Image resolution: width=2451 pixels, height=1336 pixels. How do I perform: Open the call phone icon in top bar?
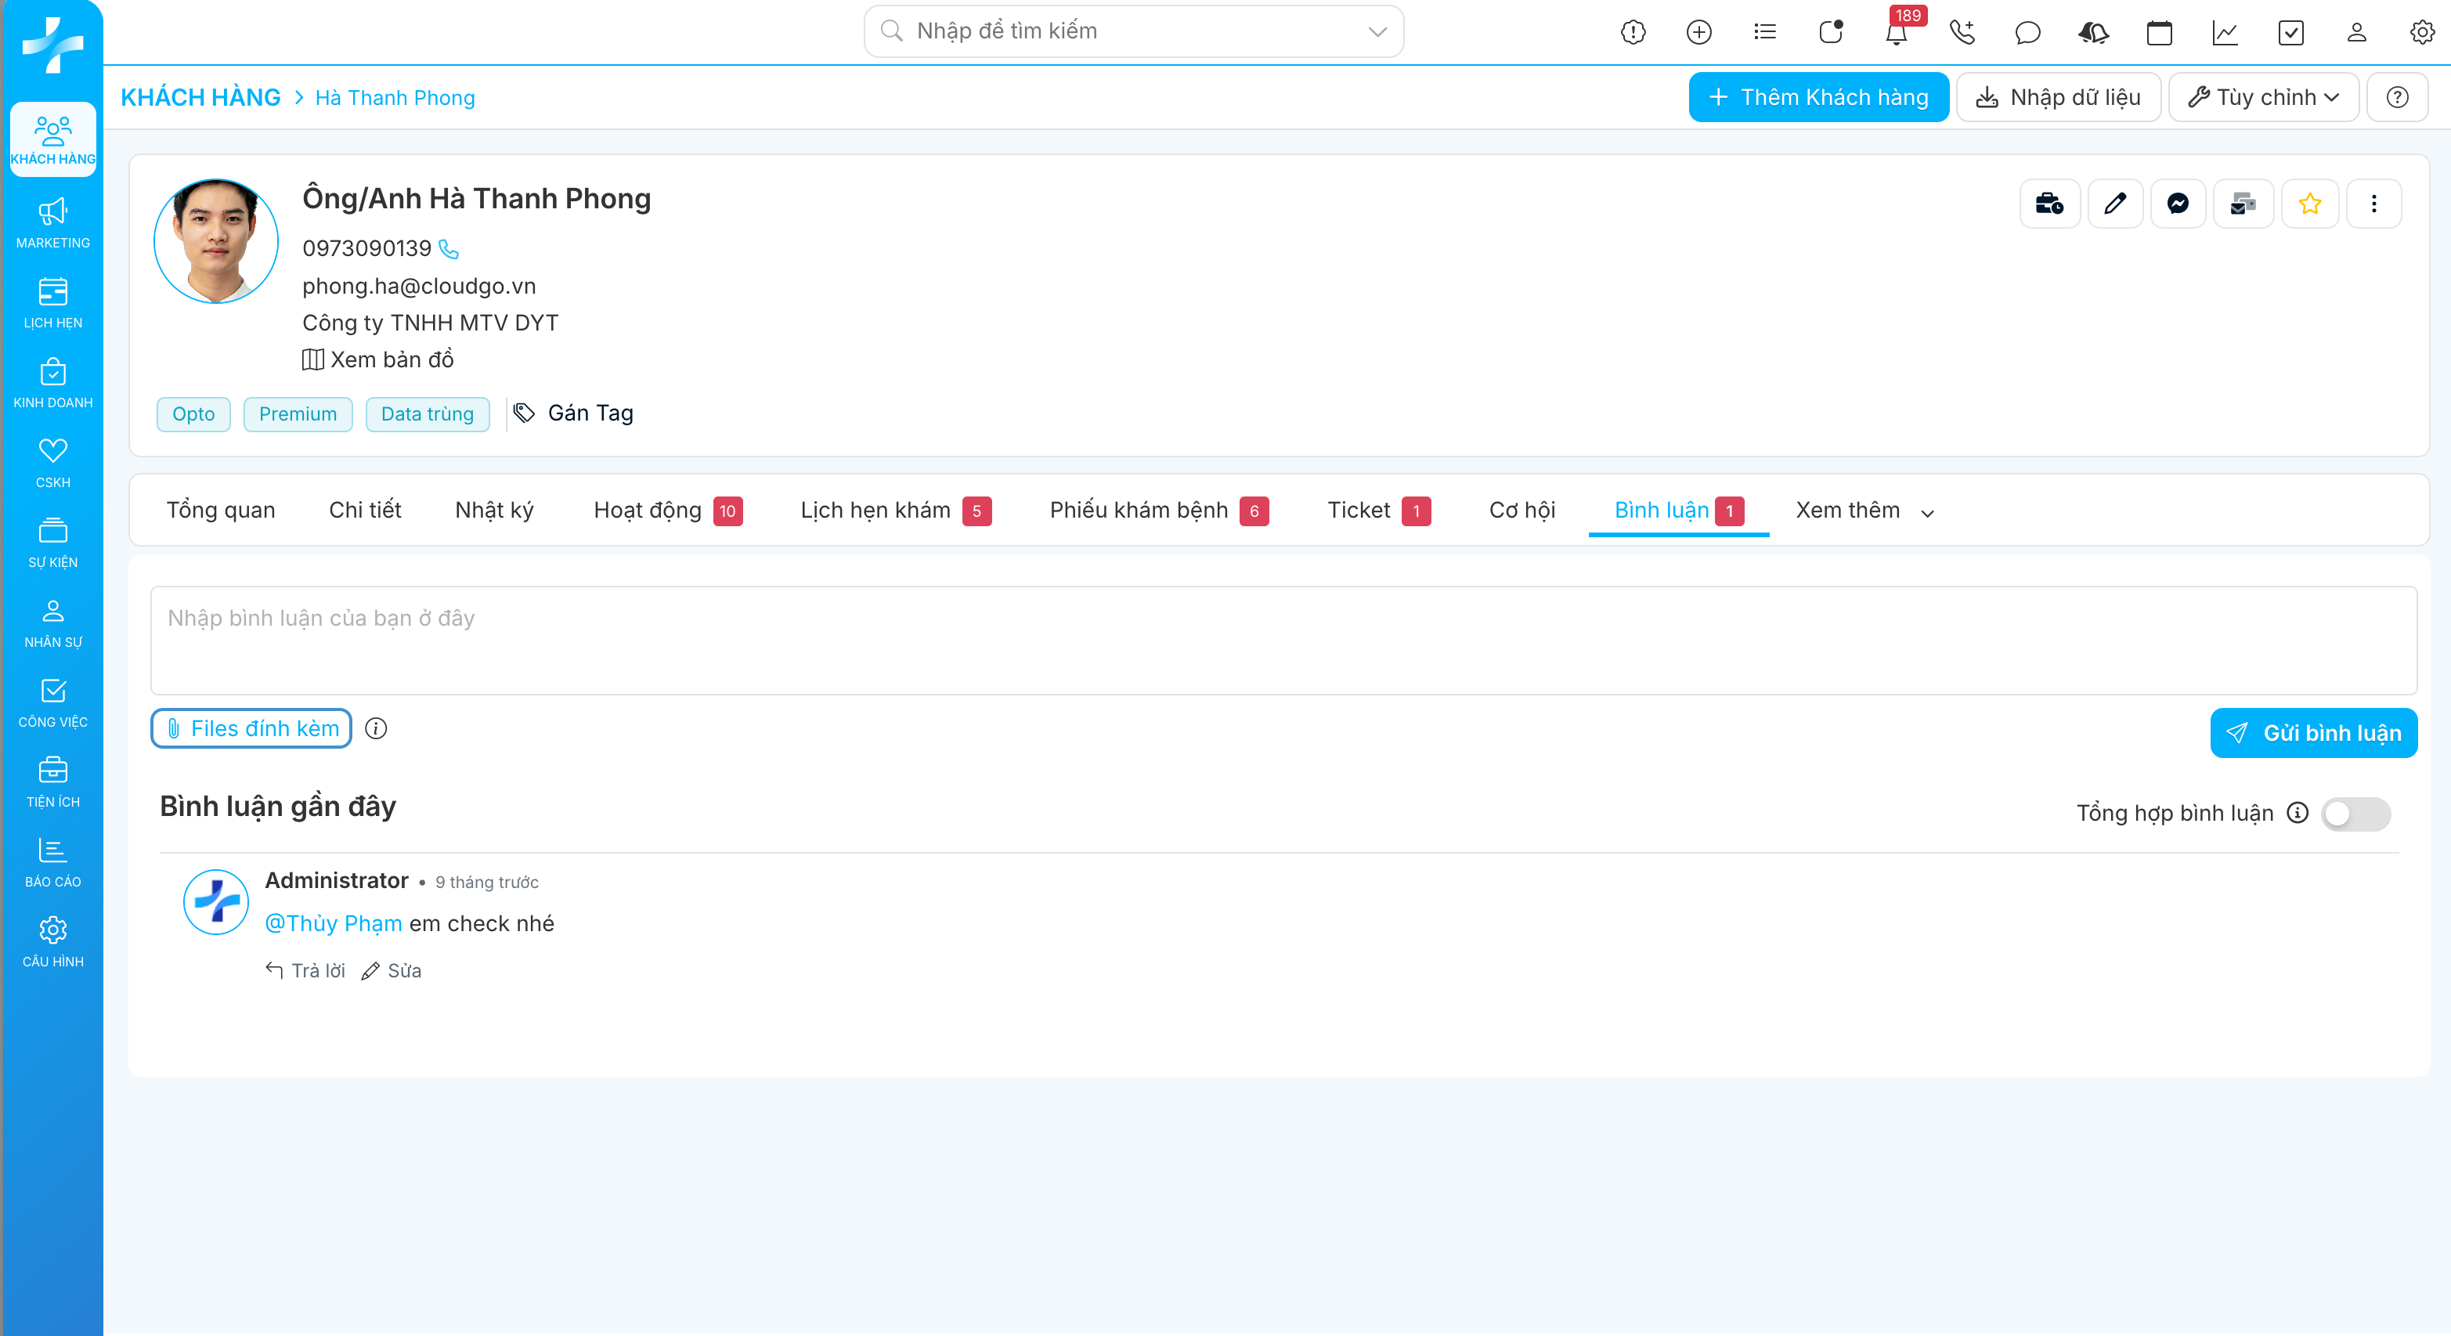click(1962, 32)
